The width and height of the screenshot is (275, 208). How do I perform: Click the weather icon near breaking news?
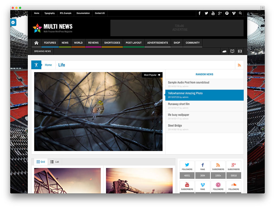[224, 51]
